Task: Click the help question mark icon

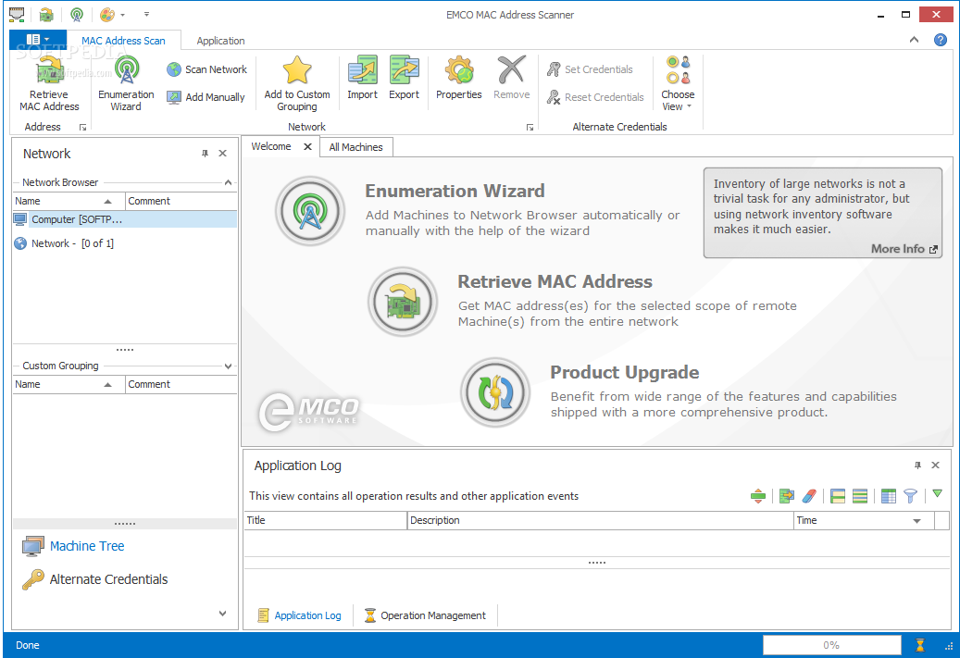Action: [941, 40]
